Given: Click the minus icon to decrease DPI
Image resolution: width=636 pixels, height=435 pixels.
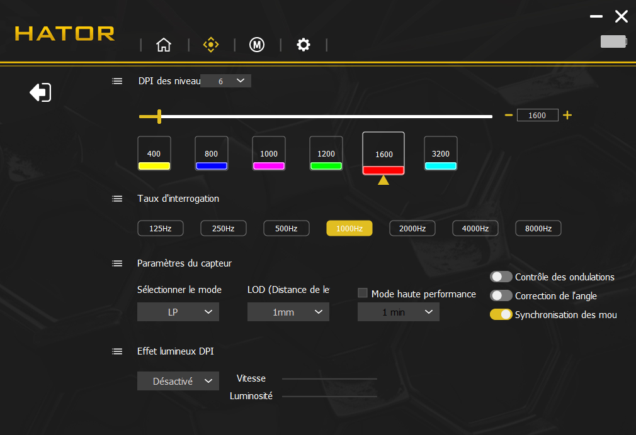Looking at the screenshot, I should [509, 115].
